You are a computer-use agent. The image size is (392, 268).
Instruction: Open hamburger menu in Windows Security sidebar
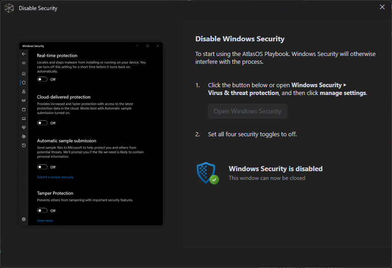pos(24,63)
